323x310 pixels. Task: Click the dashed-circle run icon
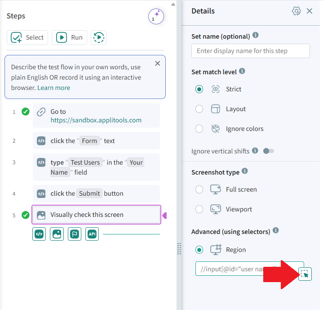[x=98, y=38]
